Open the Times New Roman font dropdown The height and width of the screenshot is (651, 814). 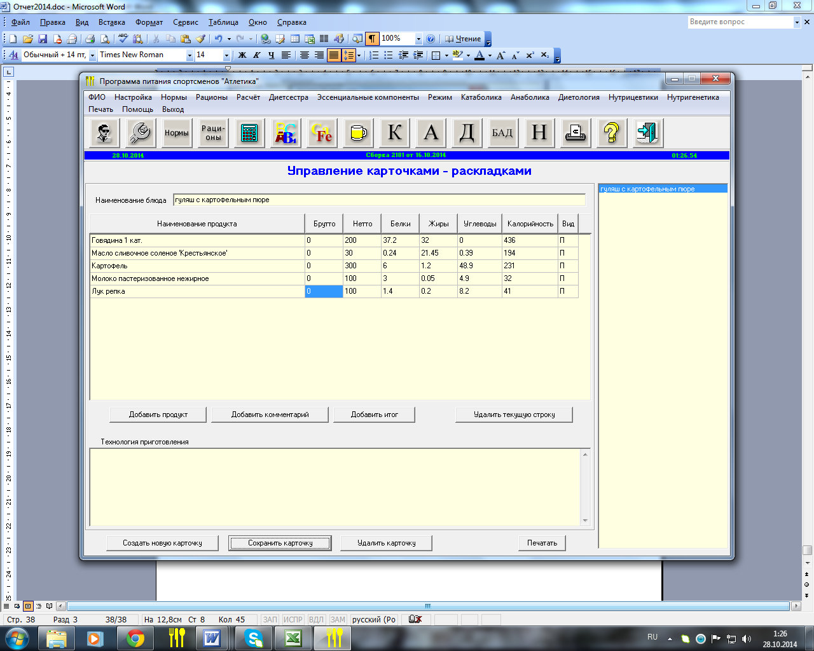[190, 55]
